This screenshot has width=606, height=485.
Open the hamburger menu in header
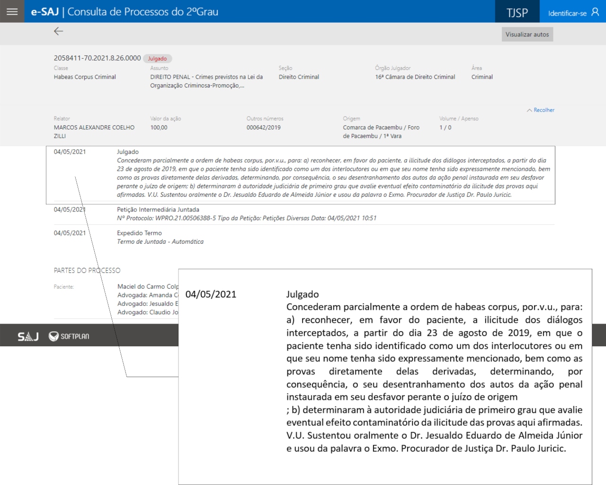pyautogui.click(x=12, y=12)
